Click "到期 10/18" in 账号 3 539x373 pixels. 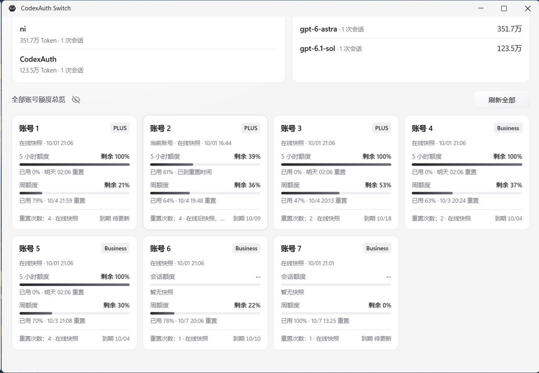pos(377,219)
